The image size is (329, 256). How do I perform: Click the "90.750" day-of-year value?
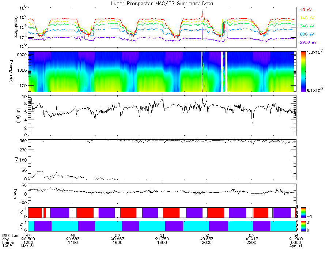pos(162,239)
